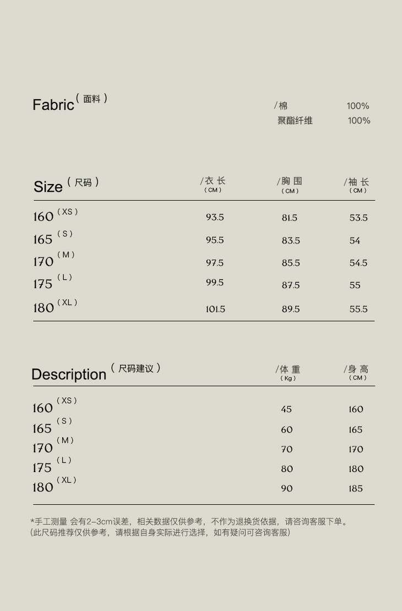The width and height of the screenshot is (402, 611).
Task: Select the 185 height value
Action: click(x=356, y=489)
